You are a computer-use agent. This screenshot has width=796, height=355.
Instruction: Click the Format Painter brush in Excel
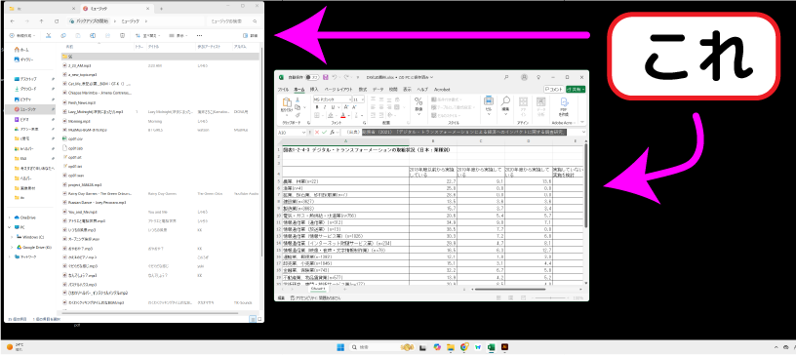pos(297,115)
